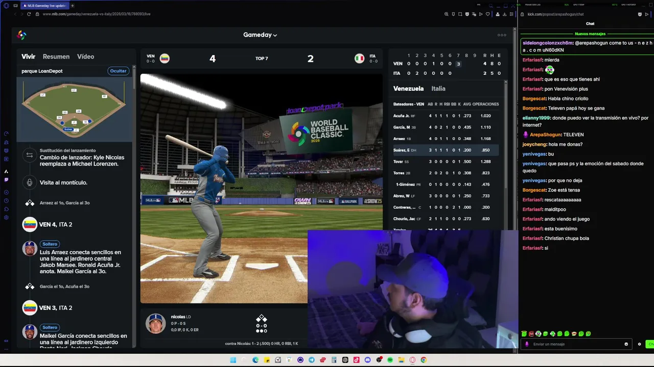Viewport: 654px width, 367px height.
Task: Reload the MLB page with the refresh icon
Action: [x=29, y=14]
